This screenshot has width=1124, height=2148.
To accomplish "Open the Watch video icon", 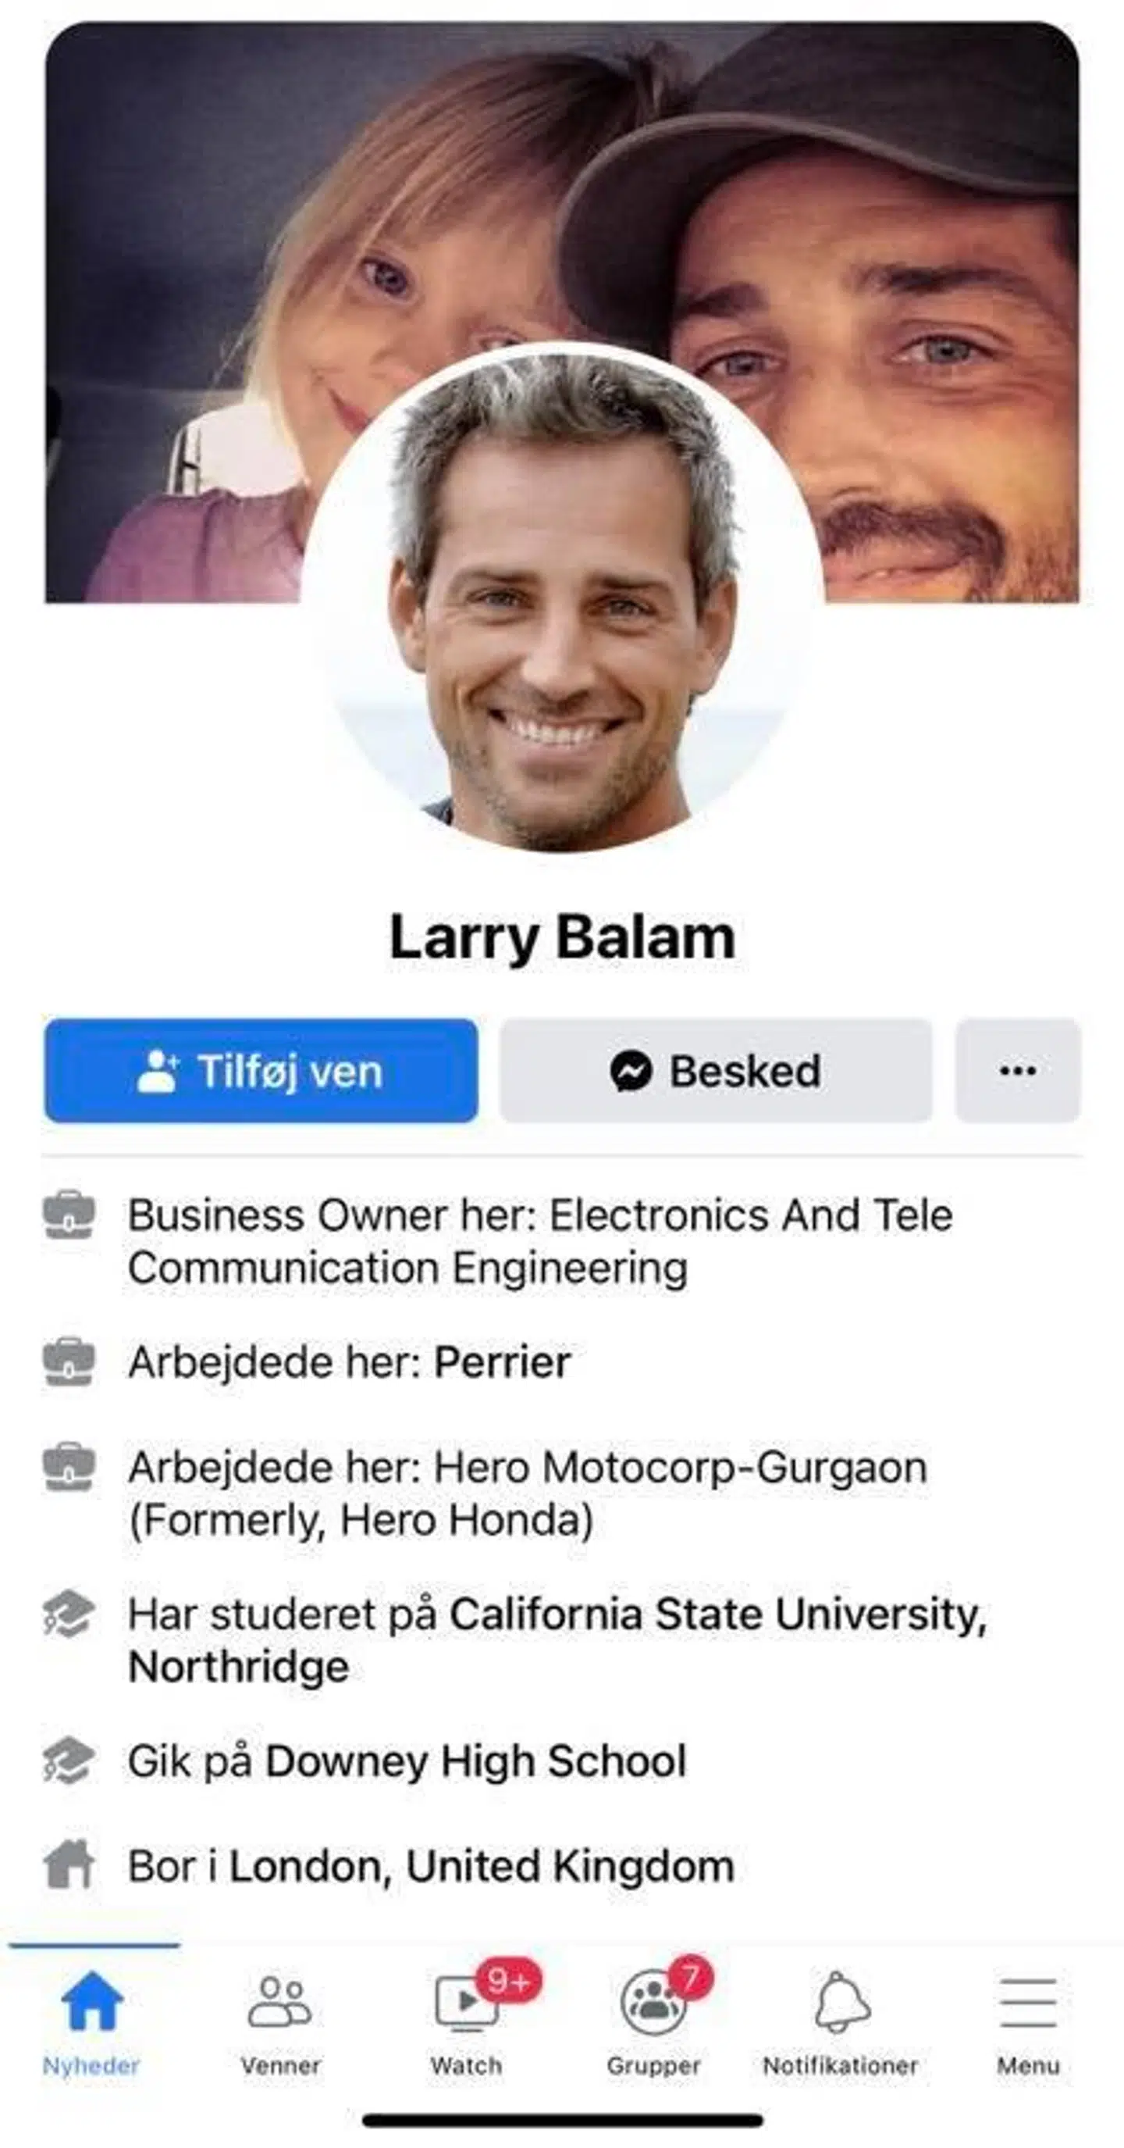I will [x=468, y=2001].
